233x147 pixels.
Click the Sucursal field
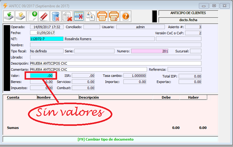point(195,51)
